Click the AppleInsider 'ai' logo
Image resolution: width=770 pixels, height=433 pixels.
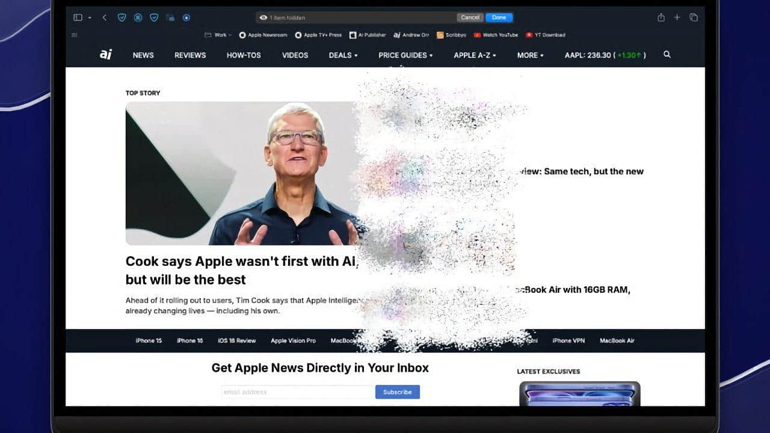pyautogui.click(x=106, y=55)
